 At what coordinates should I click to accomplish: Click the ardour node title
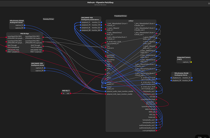pos(131,21)
